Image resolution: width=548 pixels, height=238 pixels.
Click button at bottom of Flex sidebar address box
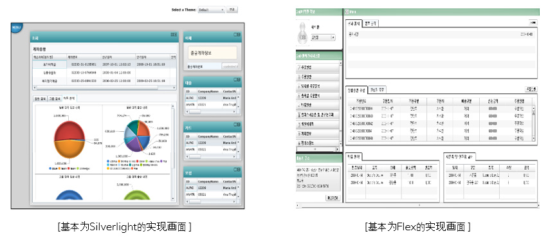(x=333, y=199)
